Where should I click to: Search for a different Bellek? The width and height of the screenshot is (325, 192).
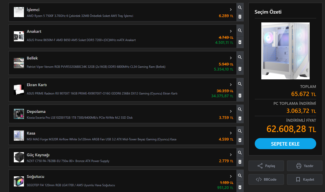click(240, 57)
